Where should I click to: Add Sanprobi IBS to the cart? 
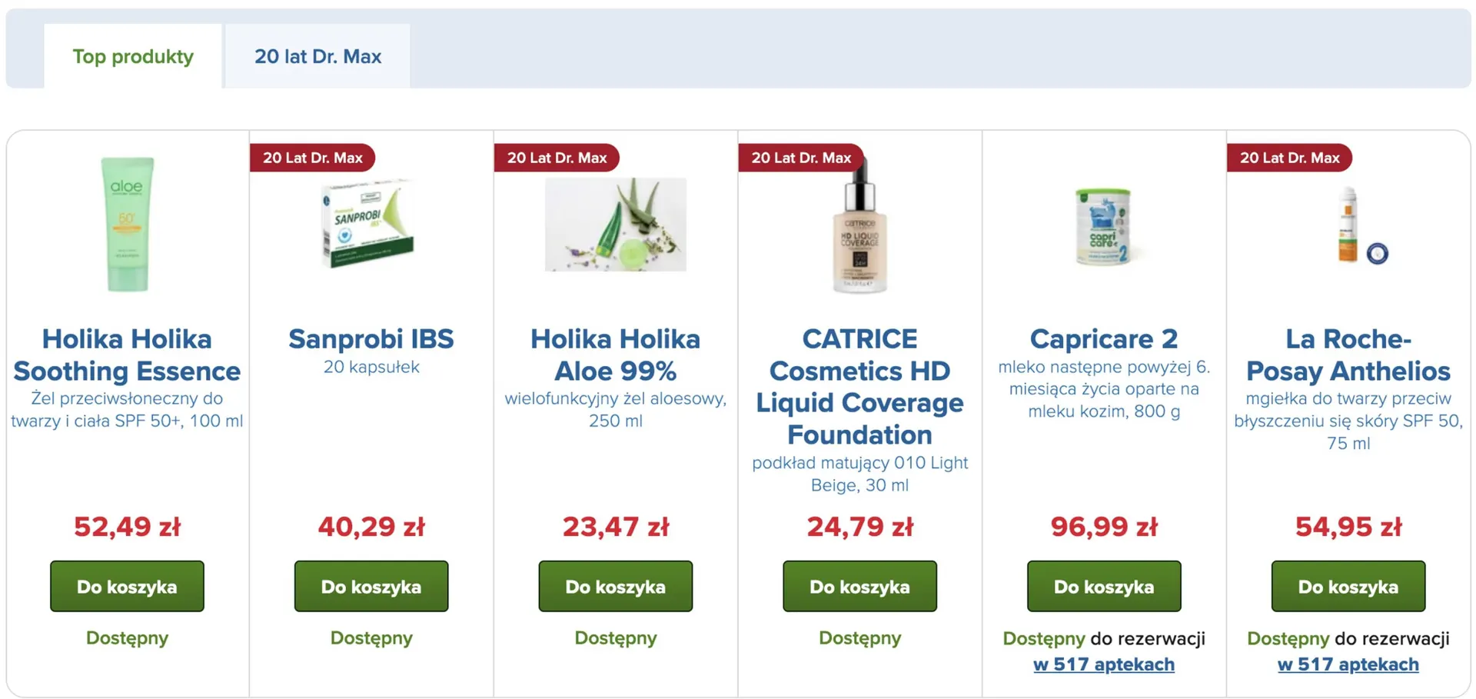[x=371, y=586]
